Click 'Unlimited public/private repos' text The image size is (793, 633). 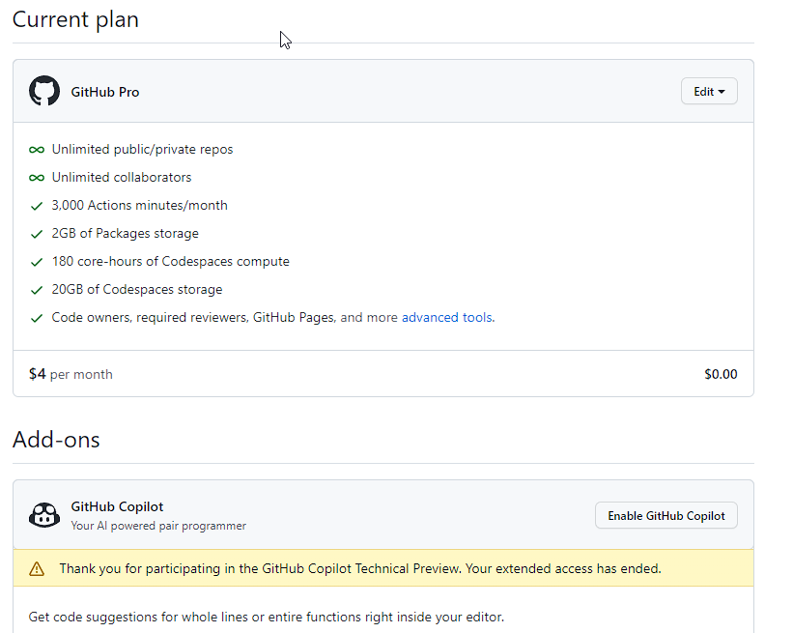click(142, 149)
